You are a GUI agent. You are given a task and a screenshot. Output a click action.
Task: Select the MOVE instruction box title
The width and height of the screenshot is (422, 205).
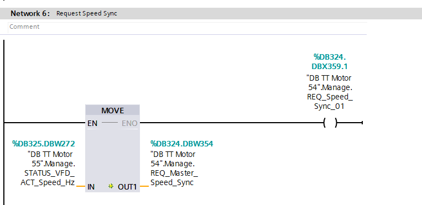112,111
